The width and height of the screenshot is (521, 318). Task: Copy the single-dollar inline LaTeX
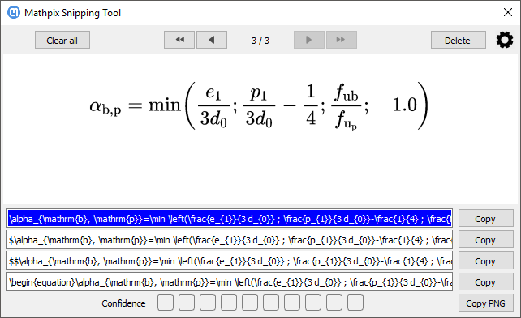coord(486,239)
